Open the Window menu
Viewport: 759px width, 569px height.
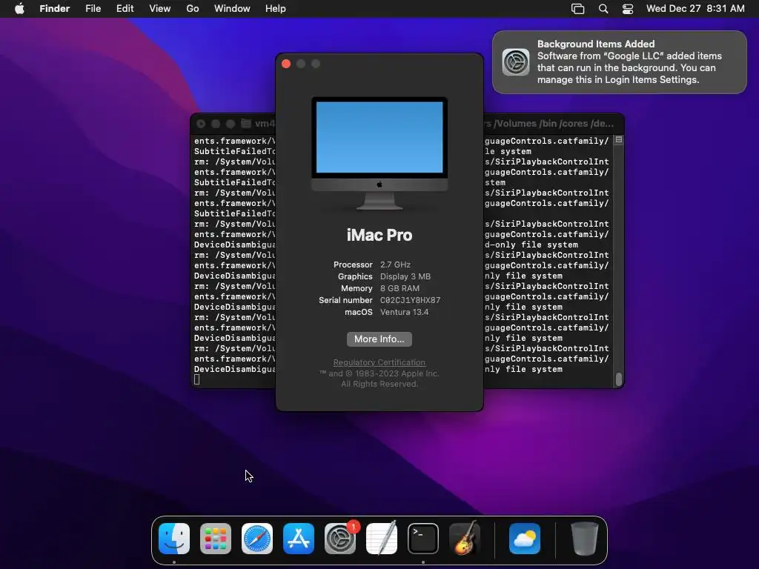click(x=232, y=9)
